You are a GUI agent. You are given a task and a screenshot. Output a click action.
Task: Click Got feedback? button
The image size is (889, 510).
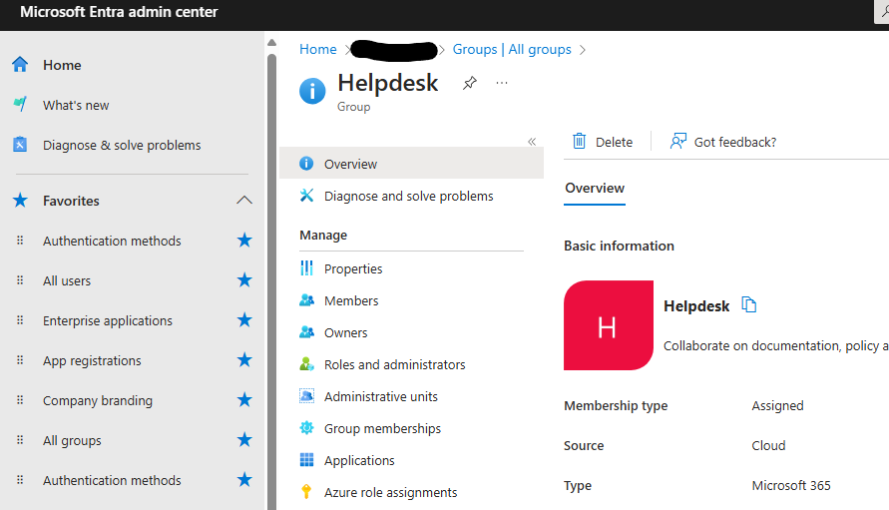723,142
